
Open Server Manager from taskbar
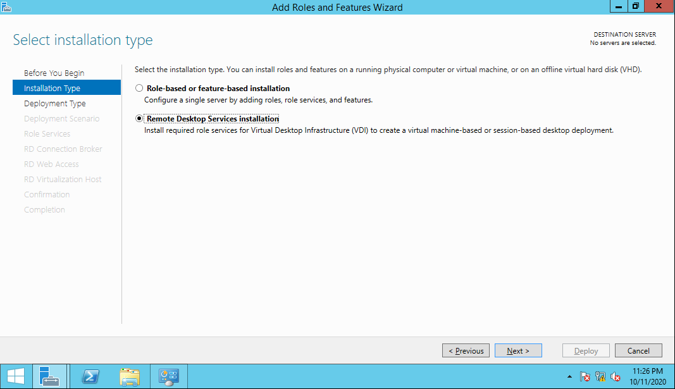coord(49,376)
